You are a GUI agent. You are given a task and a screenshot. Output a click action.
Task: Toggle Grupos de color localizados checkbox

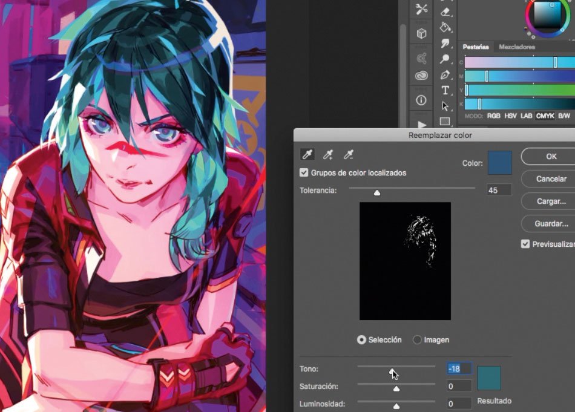tap(304, 172)
